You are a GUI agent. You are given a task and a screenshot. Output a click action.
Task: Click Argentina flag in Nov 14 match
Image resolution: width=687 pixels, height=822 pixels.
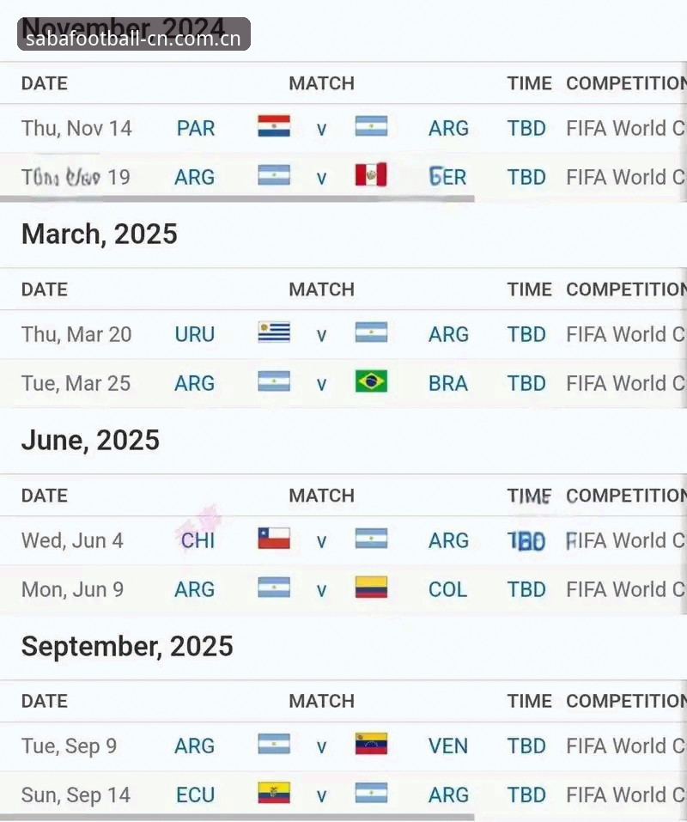371,126
